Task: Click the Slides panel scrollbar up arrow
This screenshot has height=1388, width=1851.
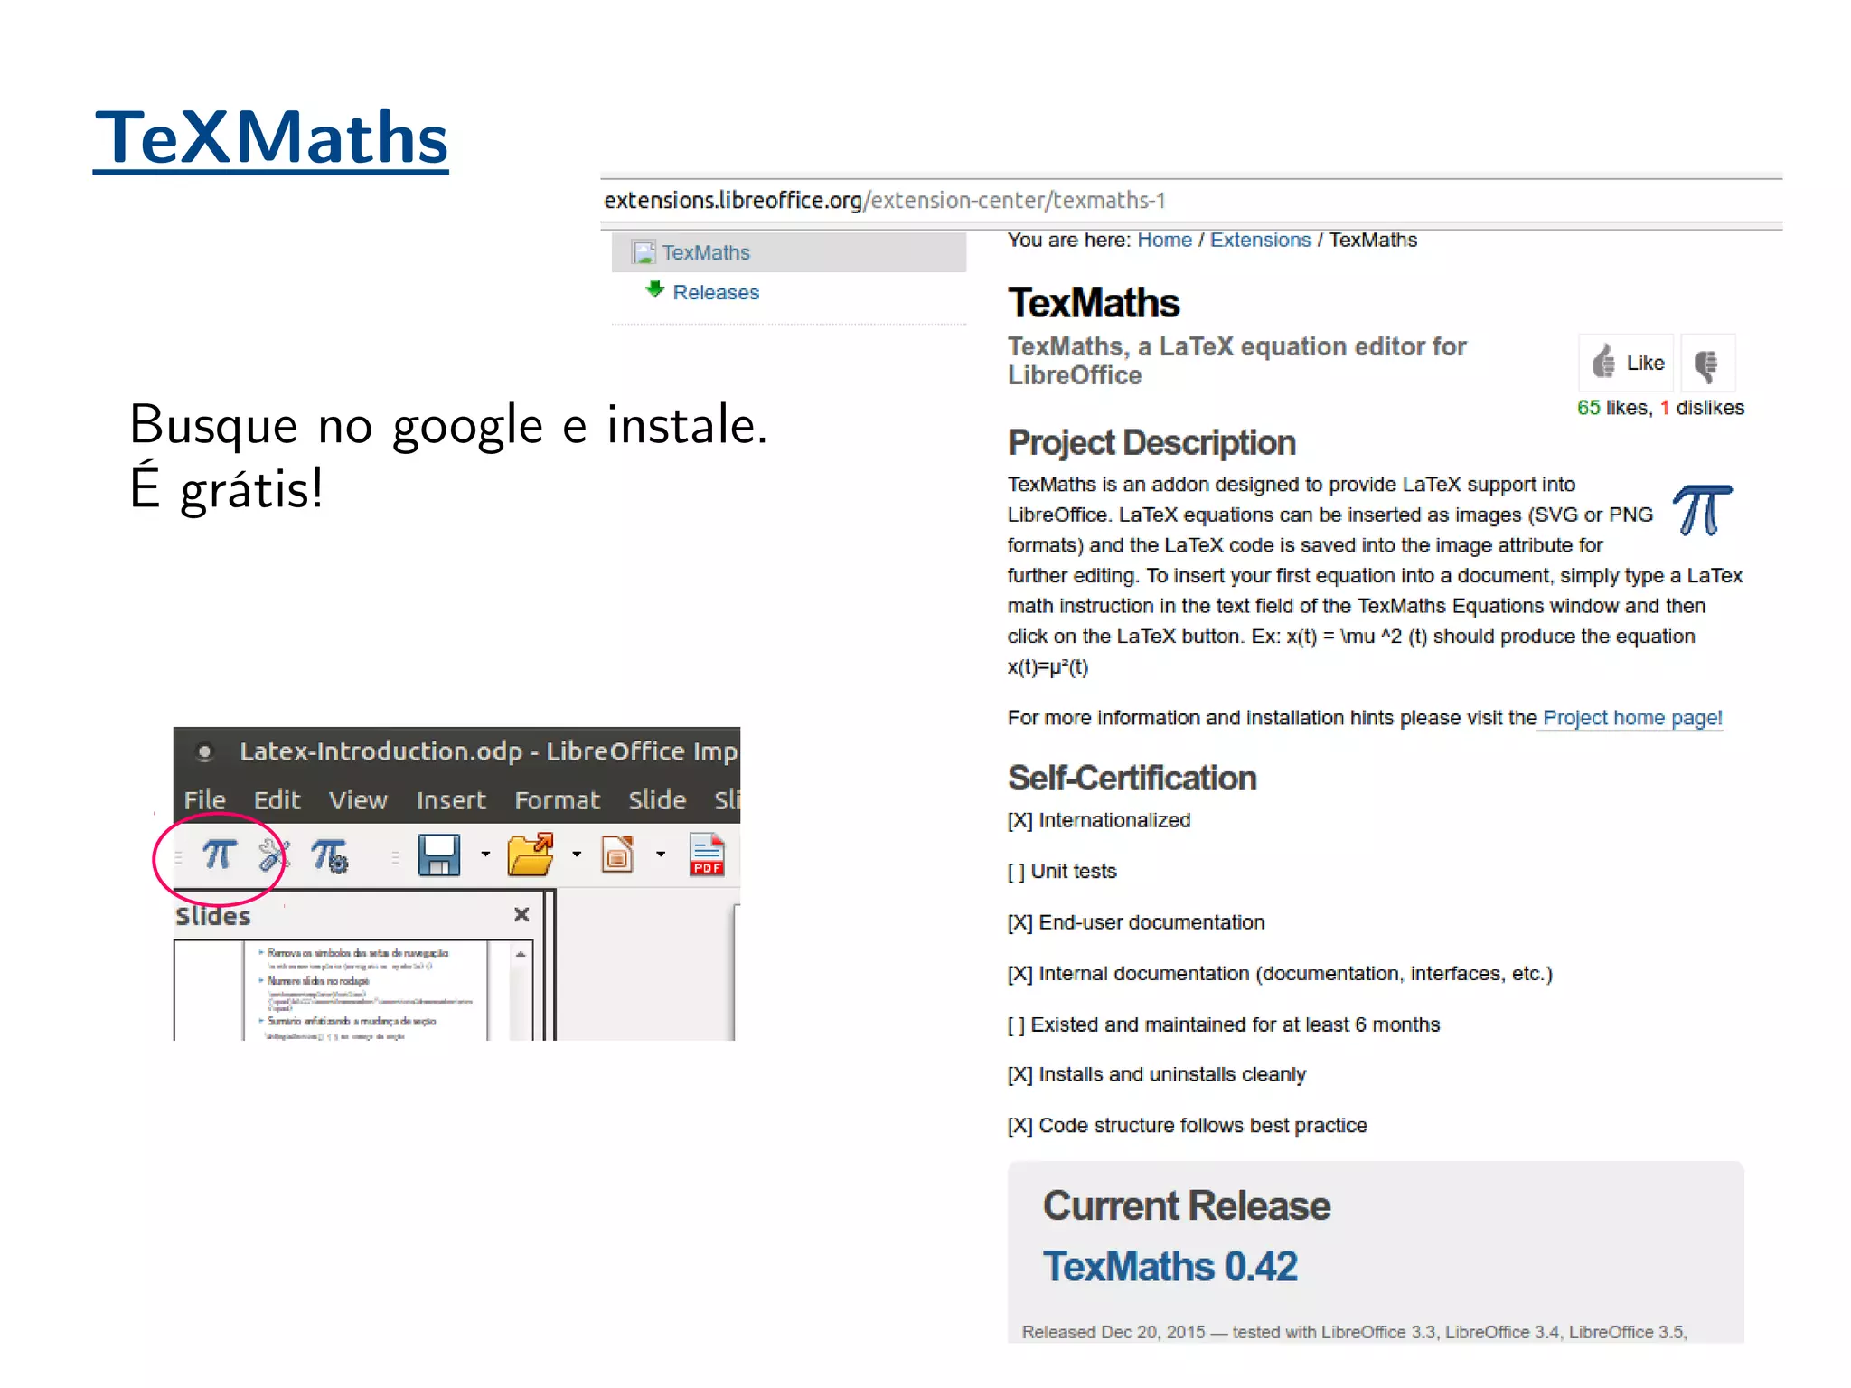Action: coord(521,954)
